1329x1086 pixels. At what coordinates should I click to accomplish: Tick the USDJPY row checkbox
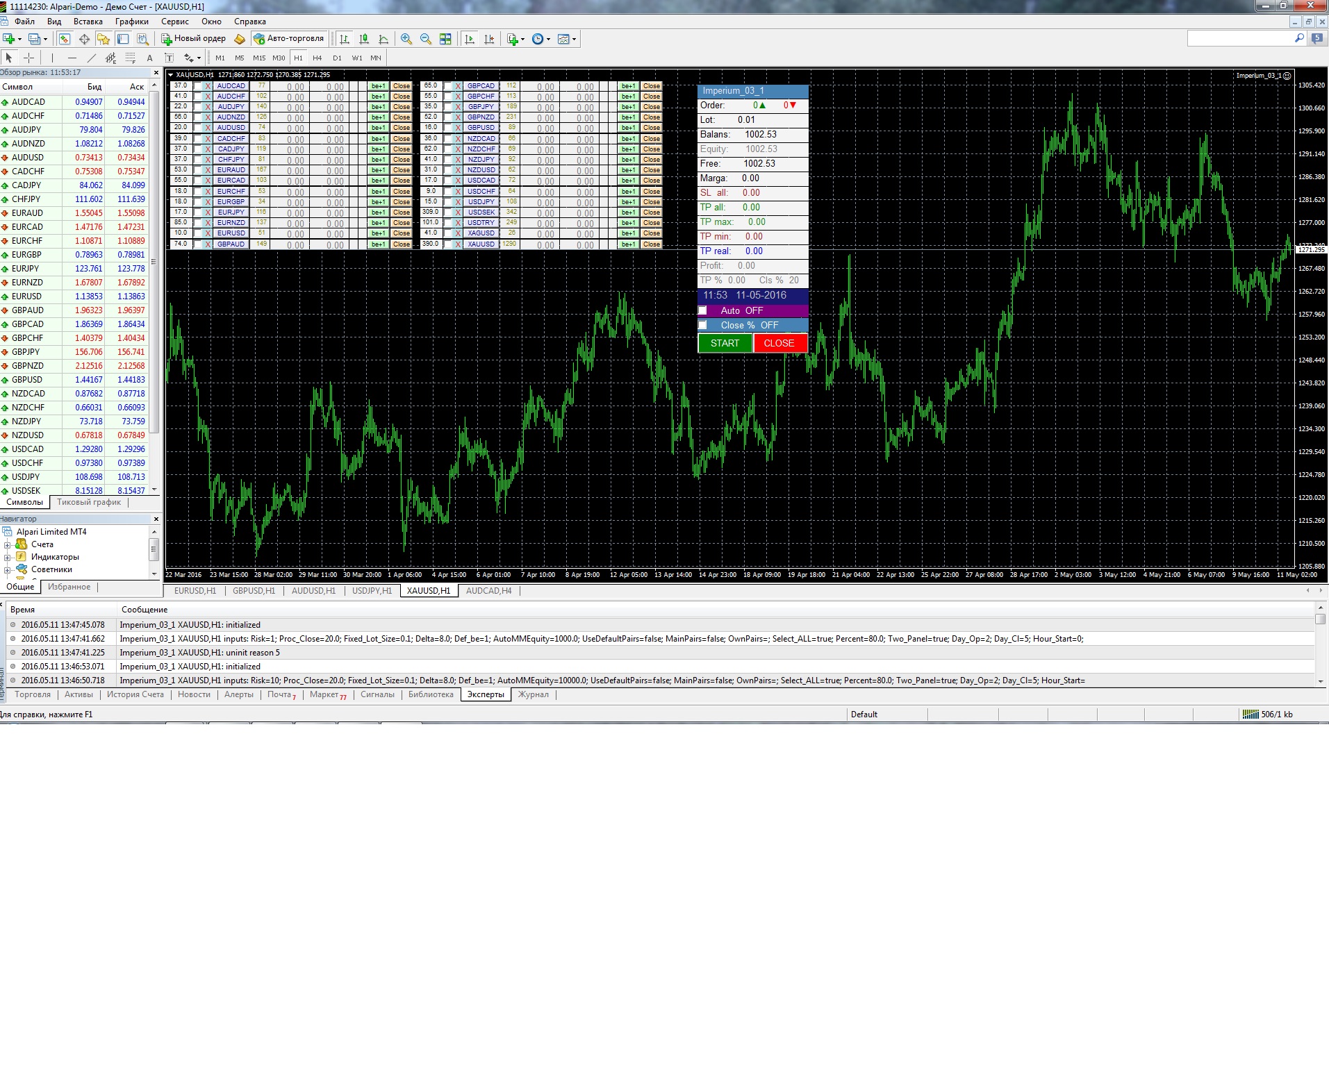[x=448, y=202]
